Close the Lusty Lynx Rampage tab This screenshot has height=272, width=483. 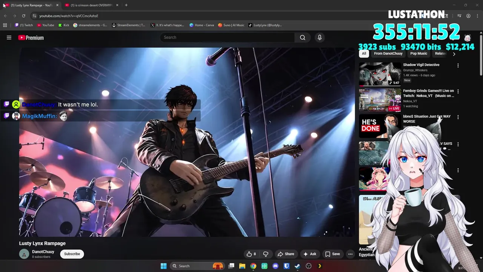coord(57,5)
